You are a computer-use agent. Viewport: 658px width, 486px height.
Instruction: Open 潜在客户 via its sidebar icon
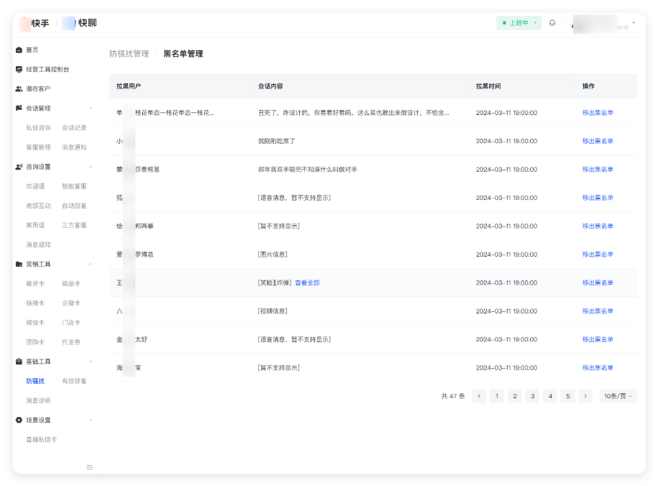click(17, 88)
